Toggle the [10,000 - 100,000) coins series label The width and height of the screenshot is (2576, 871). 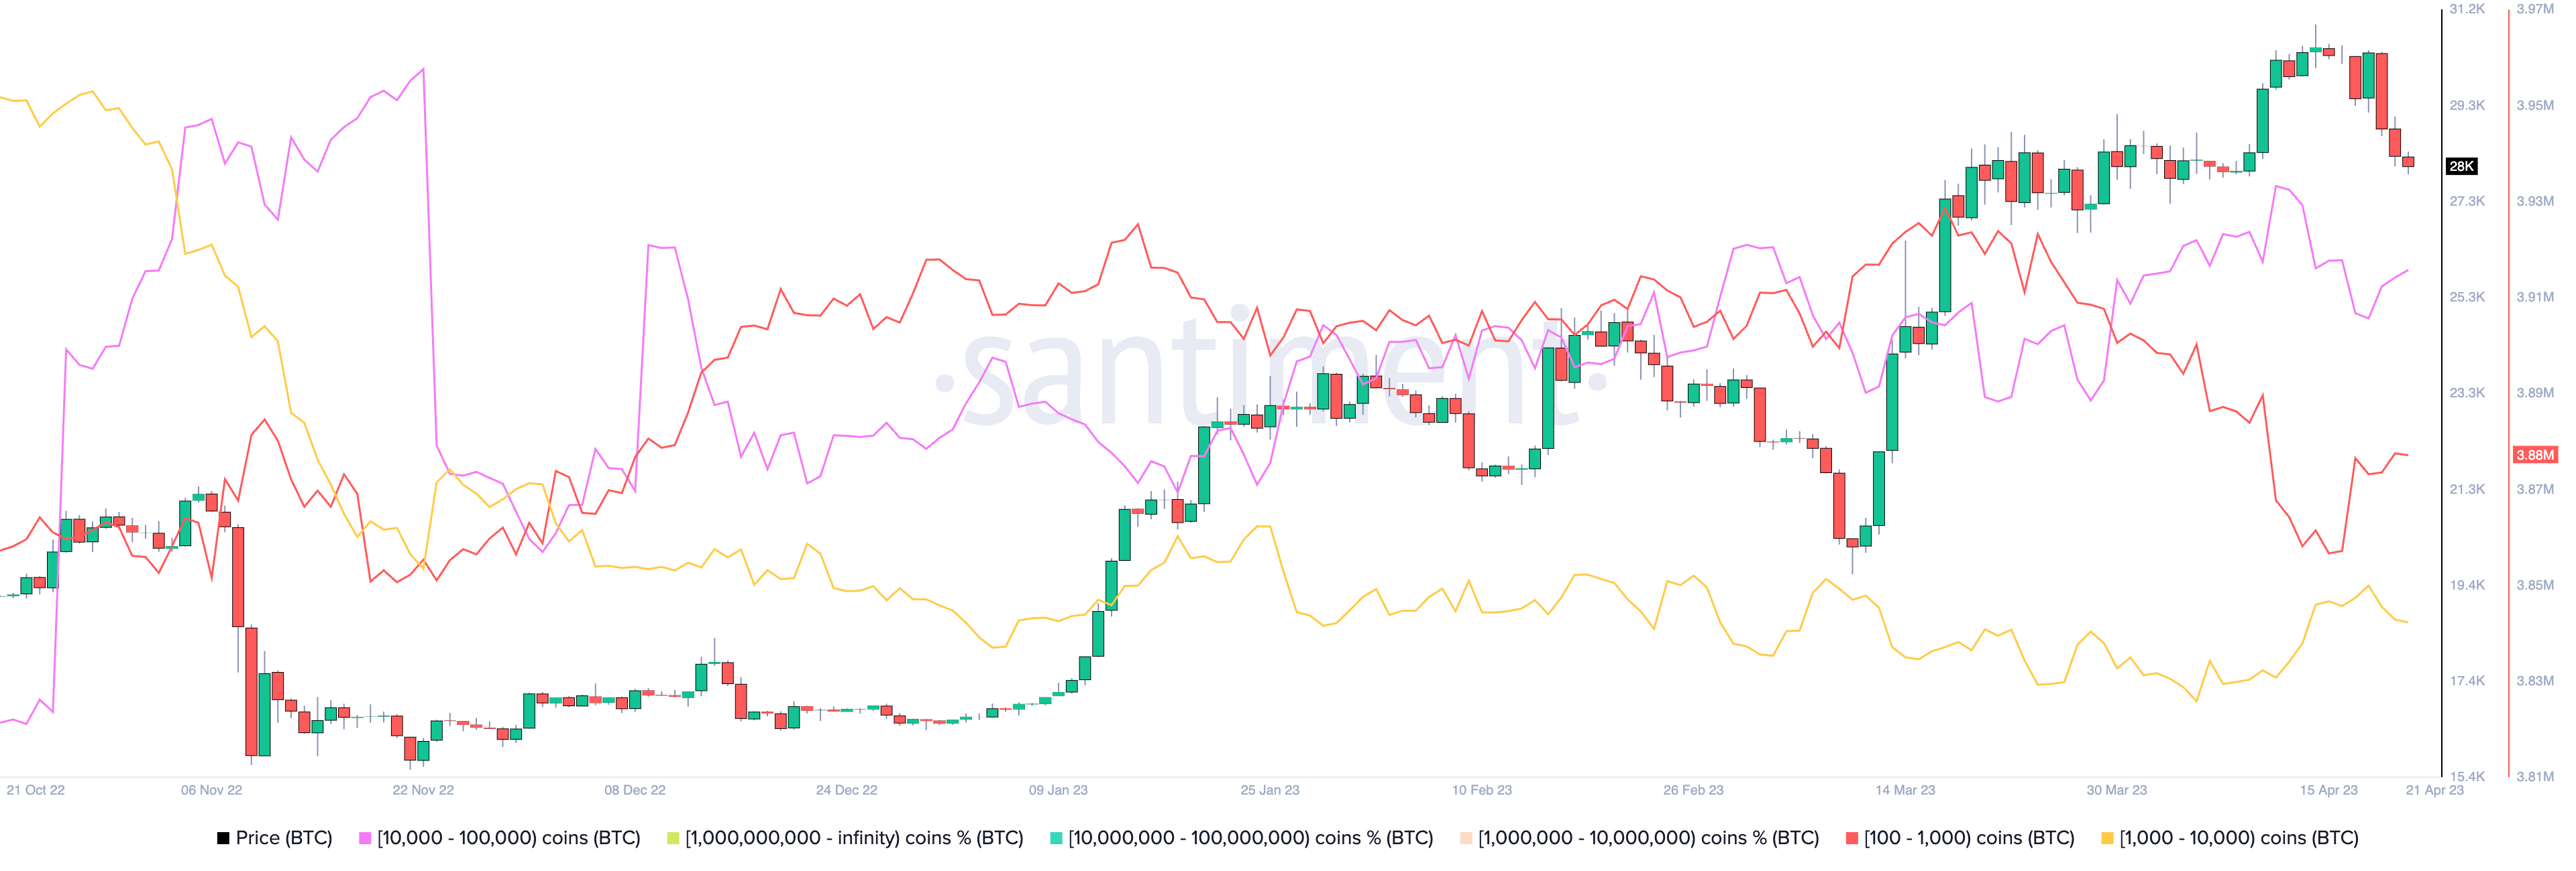pos(508,838)
